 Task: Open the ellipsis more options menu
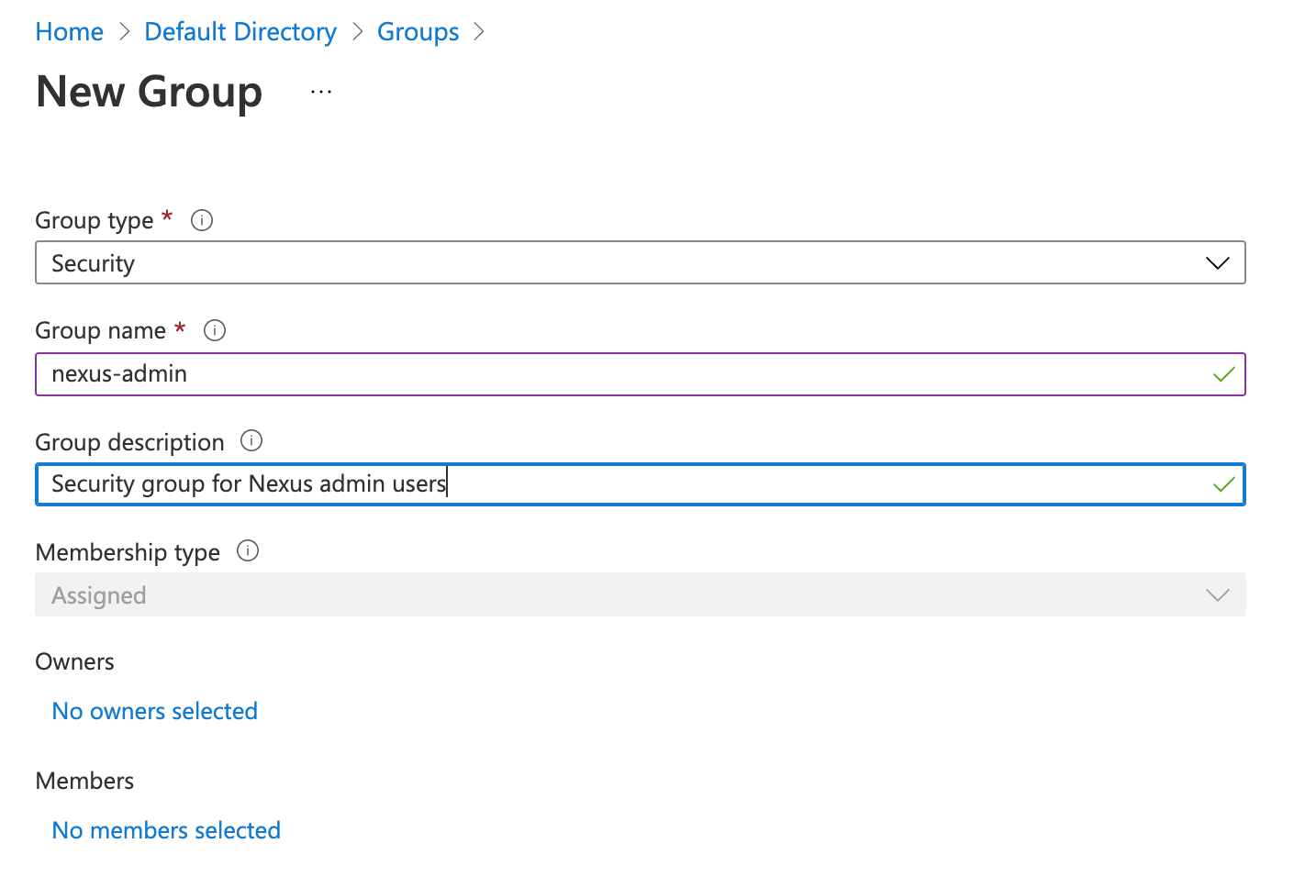[x=321, y=93]
